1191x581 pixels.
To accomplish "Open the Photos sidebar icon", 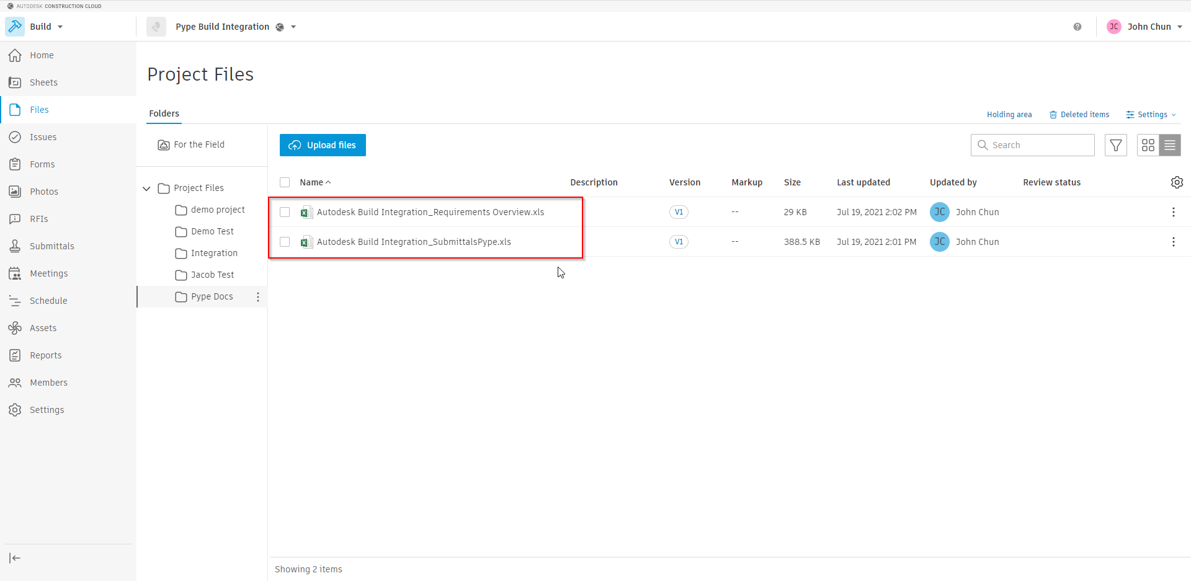I will pyautogui.click(x=15, y=192).
